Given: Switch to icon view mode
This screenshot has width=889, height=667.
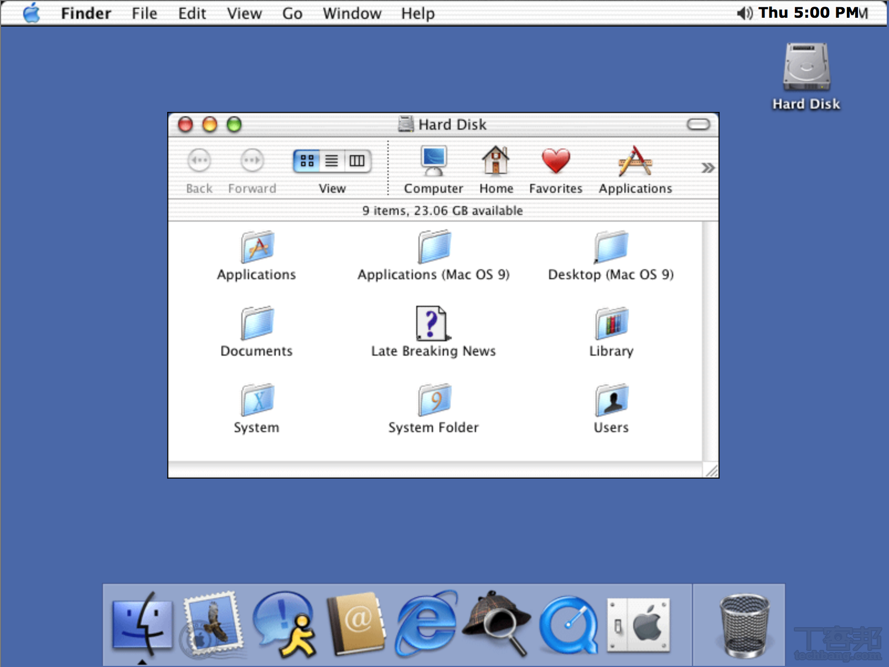Looking at the screenshot, I should pyautogui.click(x=308, y=160).
